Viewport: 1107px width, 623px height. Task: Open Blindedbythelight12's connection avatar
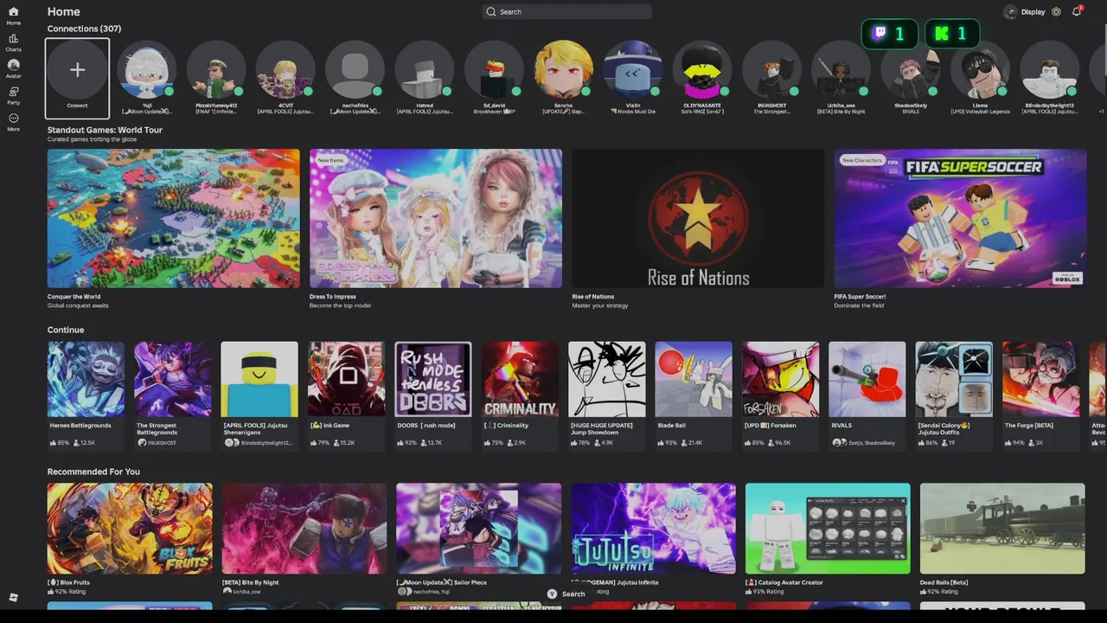click(x=1049, y=70)
